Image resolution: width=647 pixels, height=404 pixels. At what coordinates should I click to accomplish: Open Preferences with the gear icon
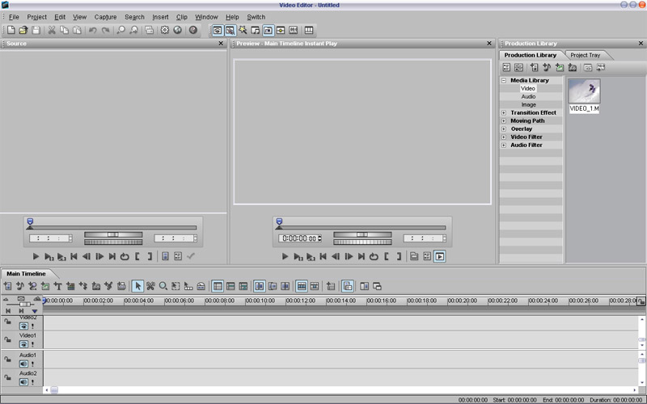point(165,30)
